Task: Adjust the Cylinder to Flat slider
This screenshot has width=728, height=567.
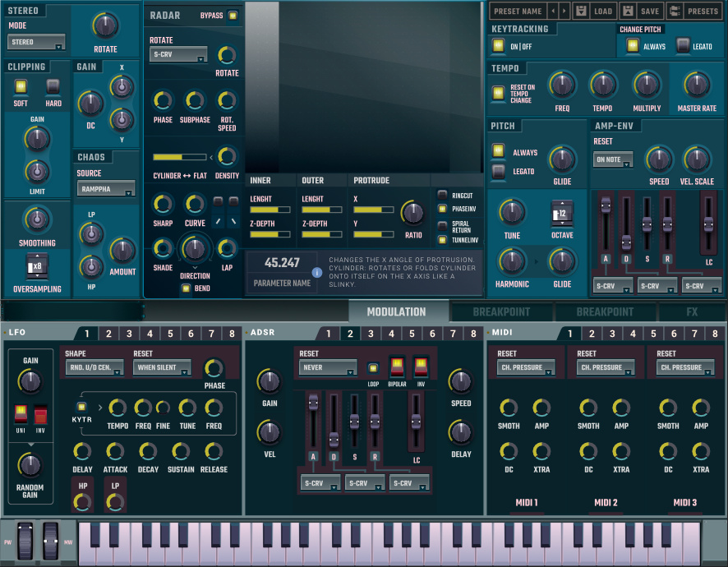Action: coord(180,157)
